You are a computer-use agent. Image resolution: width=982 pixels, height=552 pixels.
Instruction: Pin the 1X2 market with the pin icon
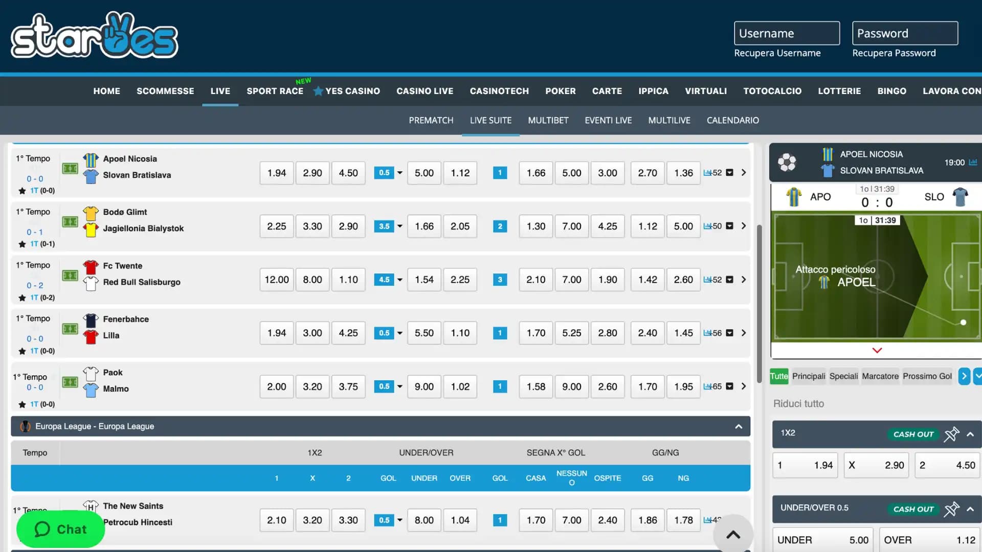click(952, 434)
